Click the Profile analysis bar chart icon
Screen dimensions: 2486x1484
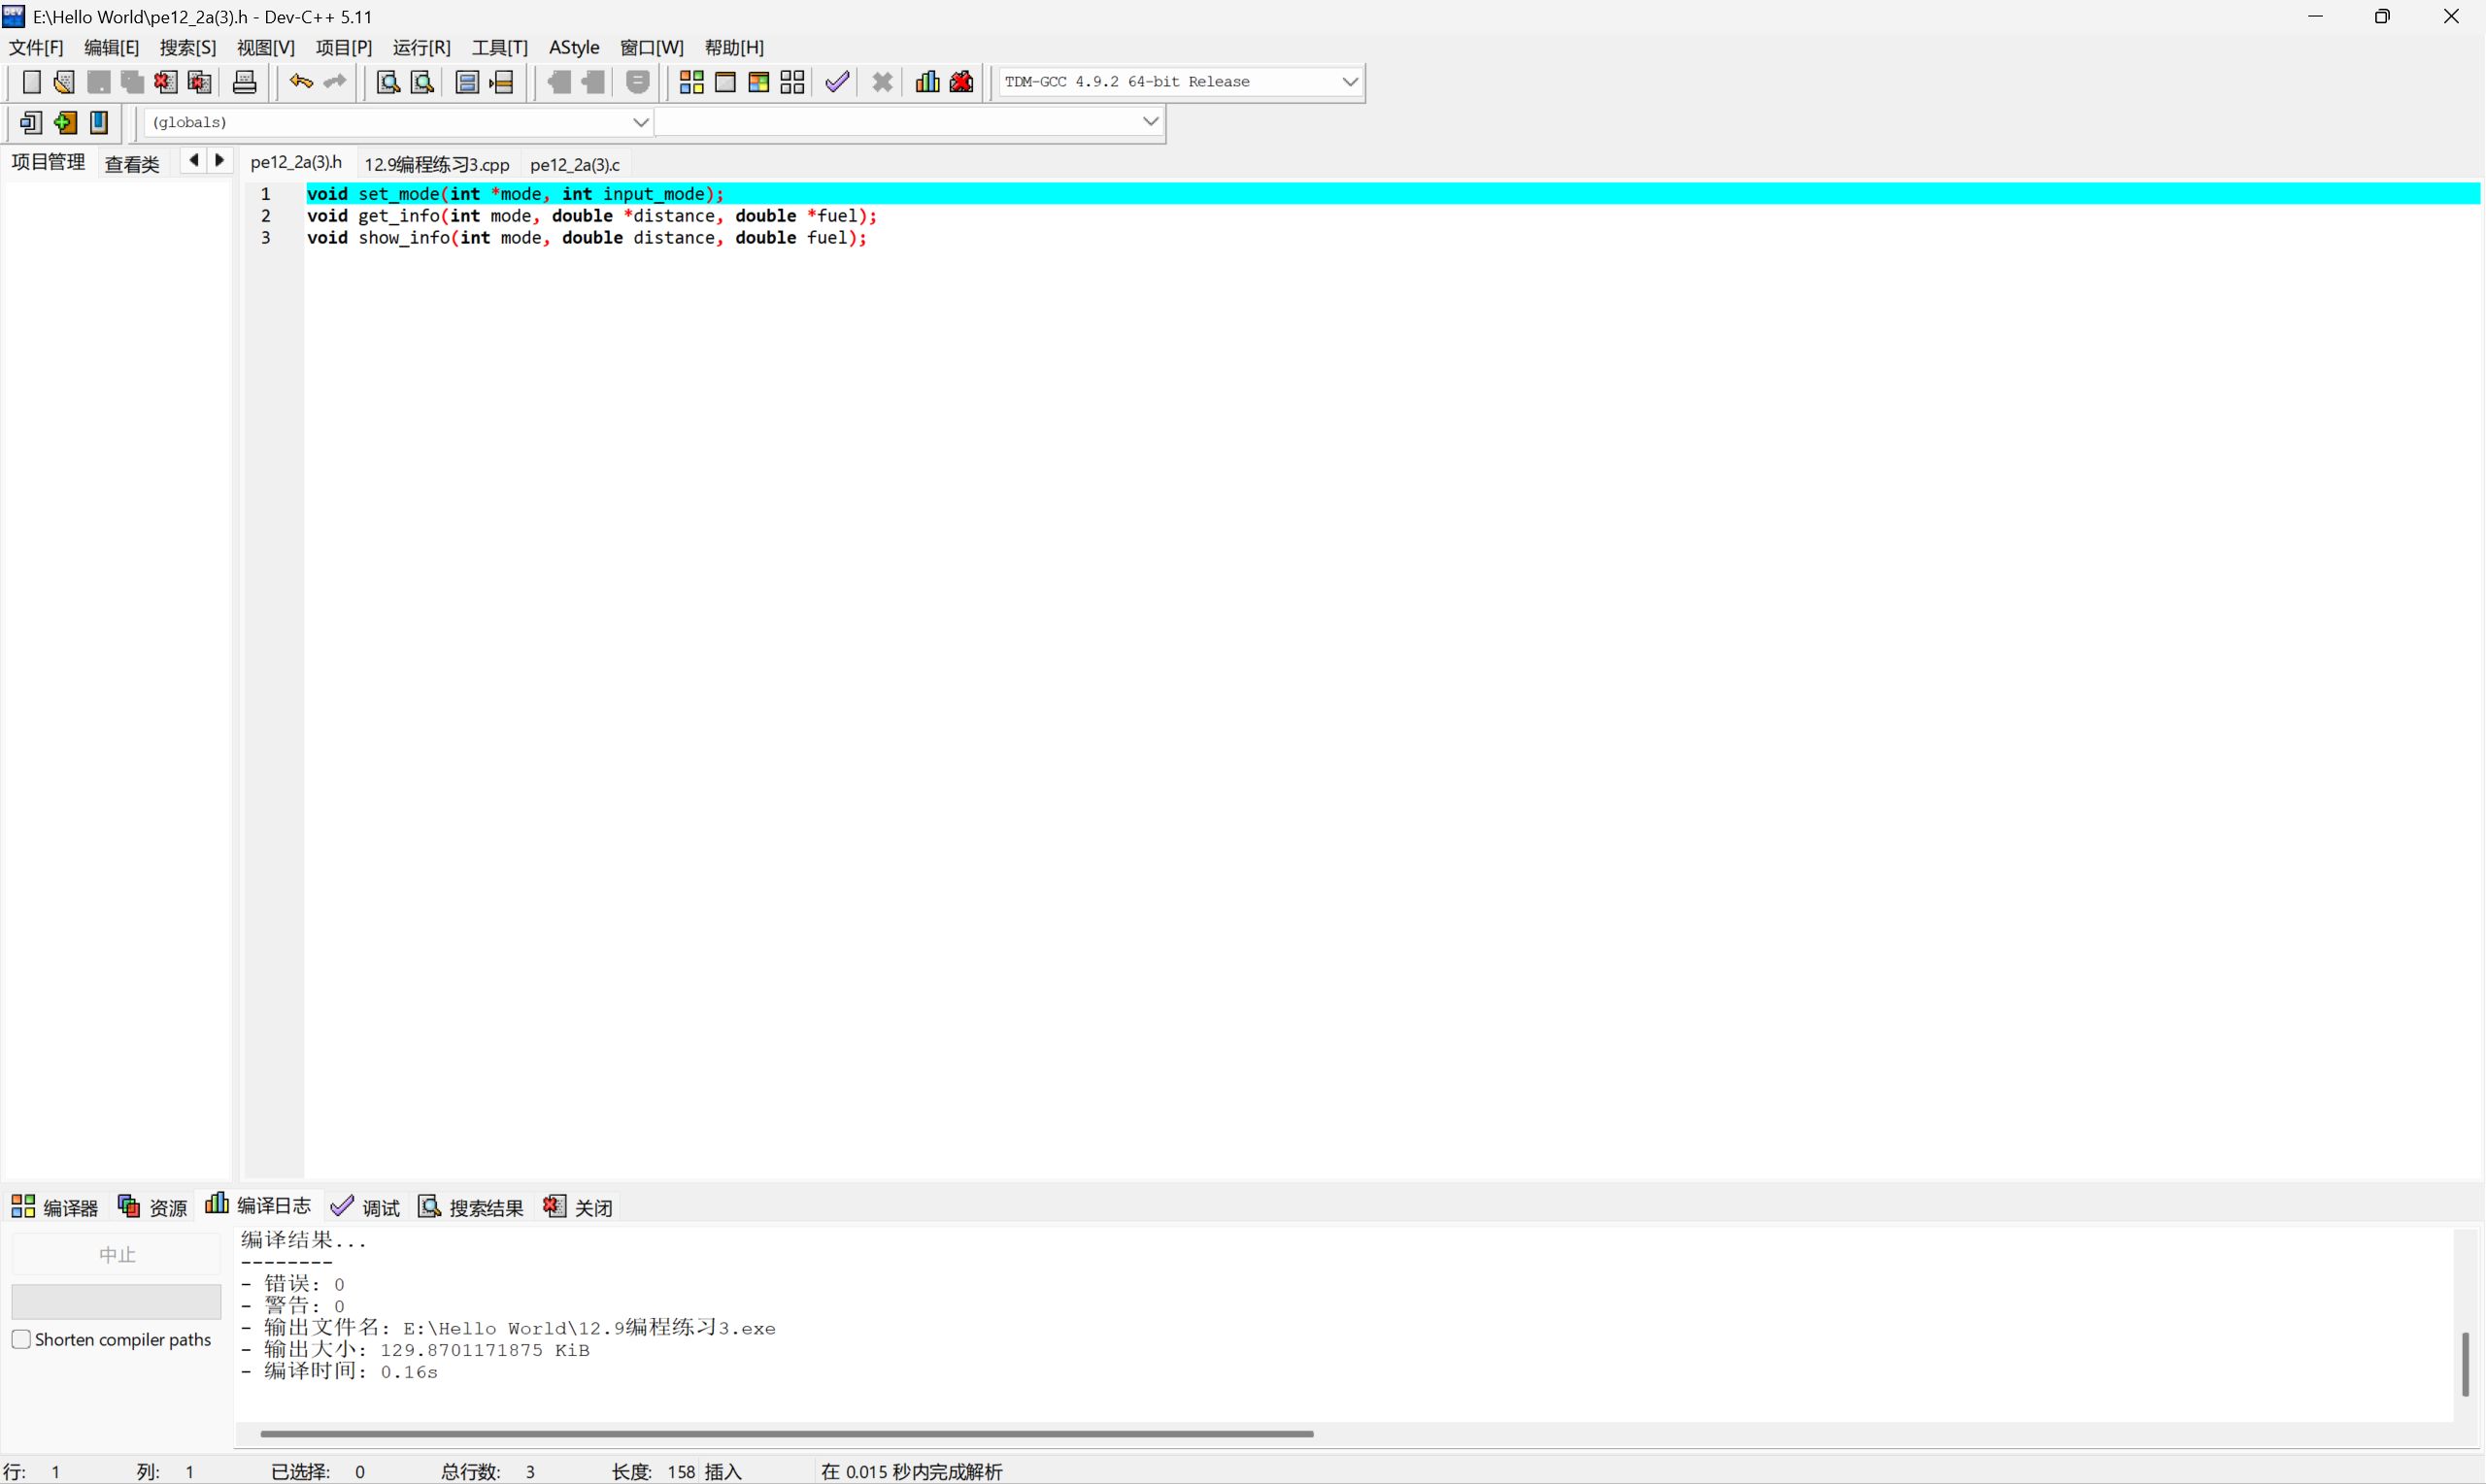[x=927, y=82]
